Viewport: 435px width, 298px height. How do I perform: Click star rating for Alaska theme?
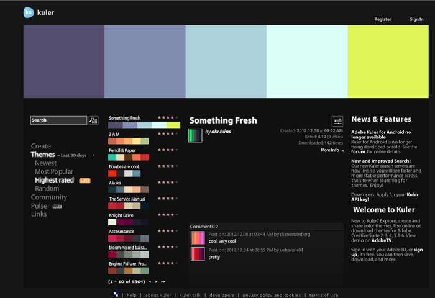coord(168,183)
